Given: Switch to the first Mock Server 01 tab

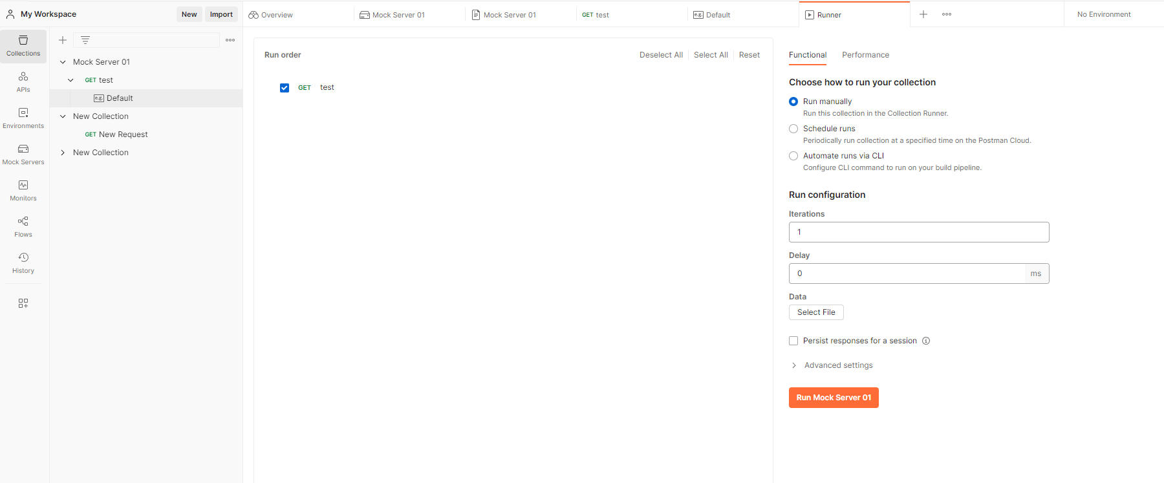Looking at the screenshot, I should (410, 15).
